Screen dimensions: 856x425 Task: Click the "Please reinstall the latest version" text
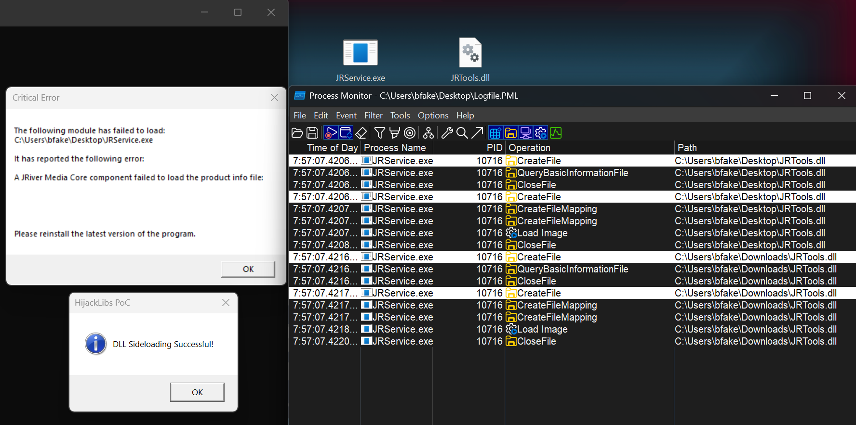coord(105,234)
